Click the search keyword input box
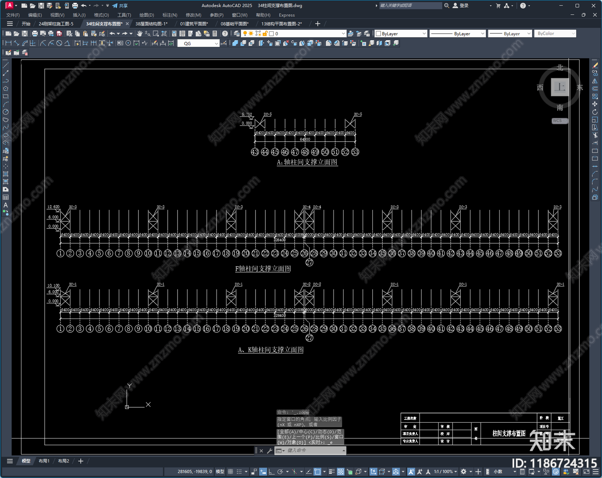The width and height of the screenshot is (602, 478). coord(410,6)
